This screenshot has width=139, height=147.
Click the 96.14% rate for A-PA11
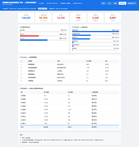(94, 123)
